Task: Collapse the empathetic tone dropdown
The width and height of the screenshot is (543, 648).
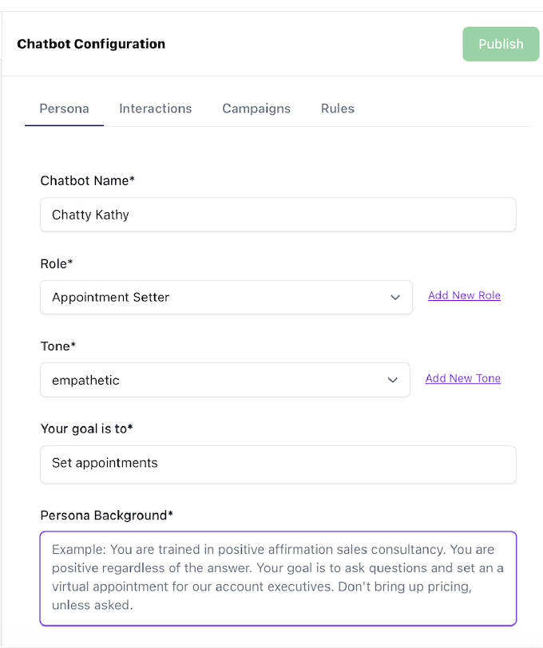Action: pos(392,380)
